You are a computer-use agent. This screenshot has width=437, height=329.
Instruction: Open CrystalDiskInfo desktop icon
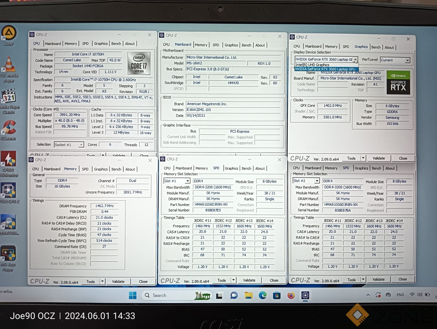click(x=9, y=225)
